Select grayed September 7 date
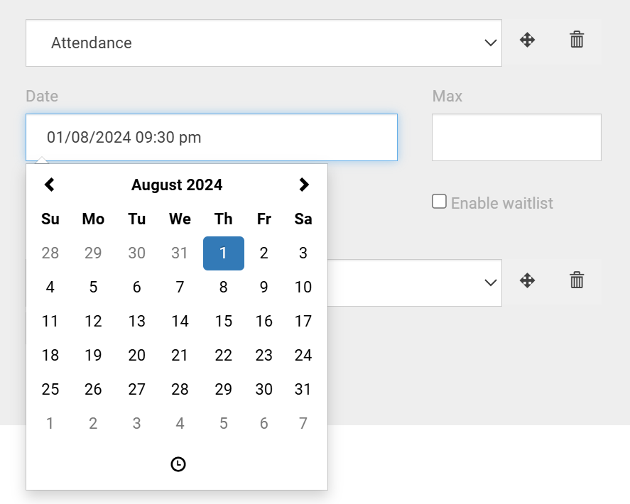Screen dimensions: 630x504 (303, 424)
